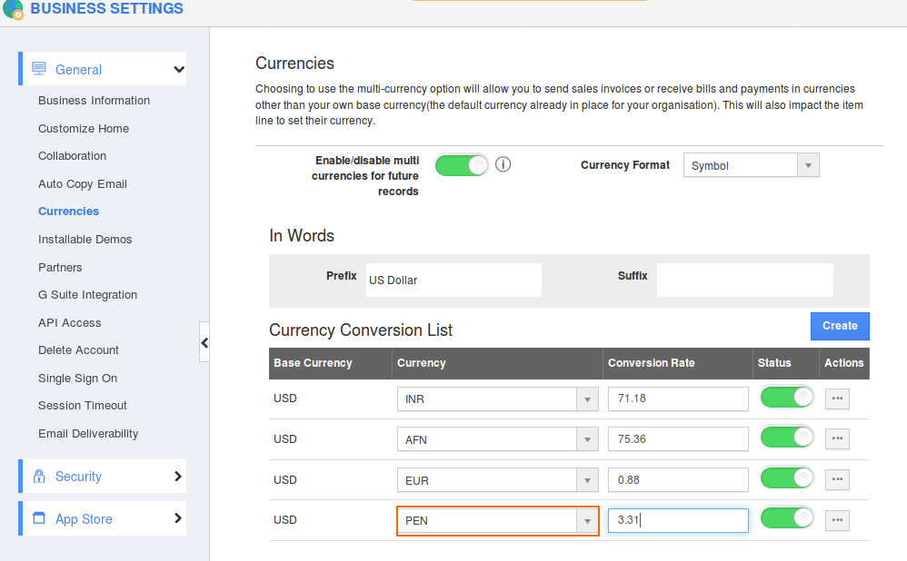
Task: Open the Currency Format dropdown
Action: click(751, 165)
